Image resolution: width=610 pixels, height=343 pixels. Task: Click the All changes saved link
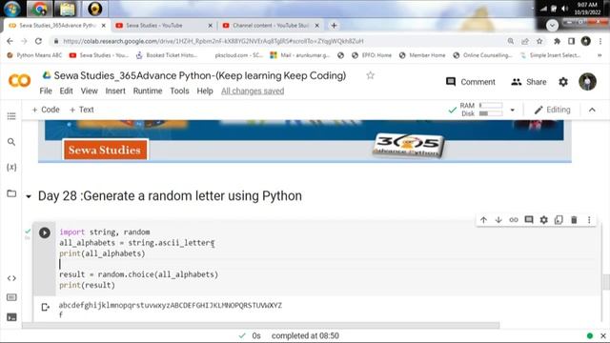click(253, 91)
